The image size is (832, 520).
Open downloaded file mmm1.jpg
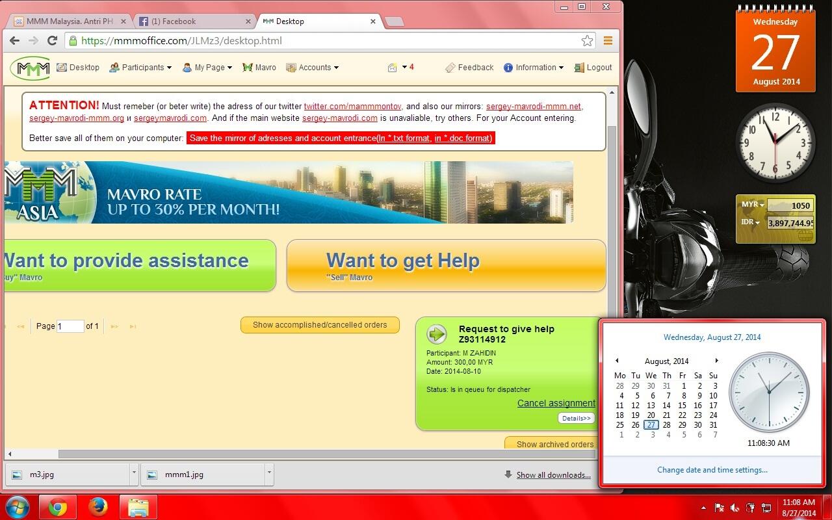point(203,474)
